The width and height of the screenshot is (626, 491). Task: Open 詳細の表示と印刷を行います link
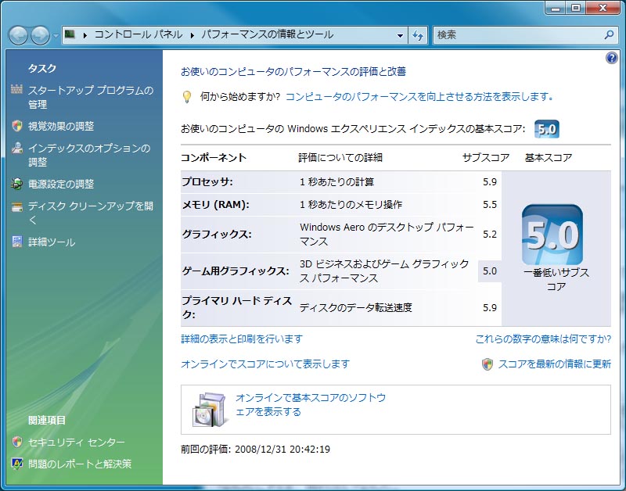coord(242,339)
